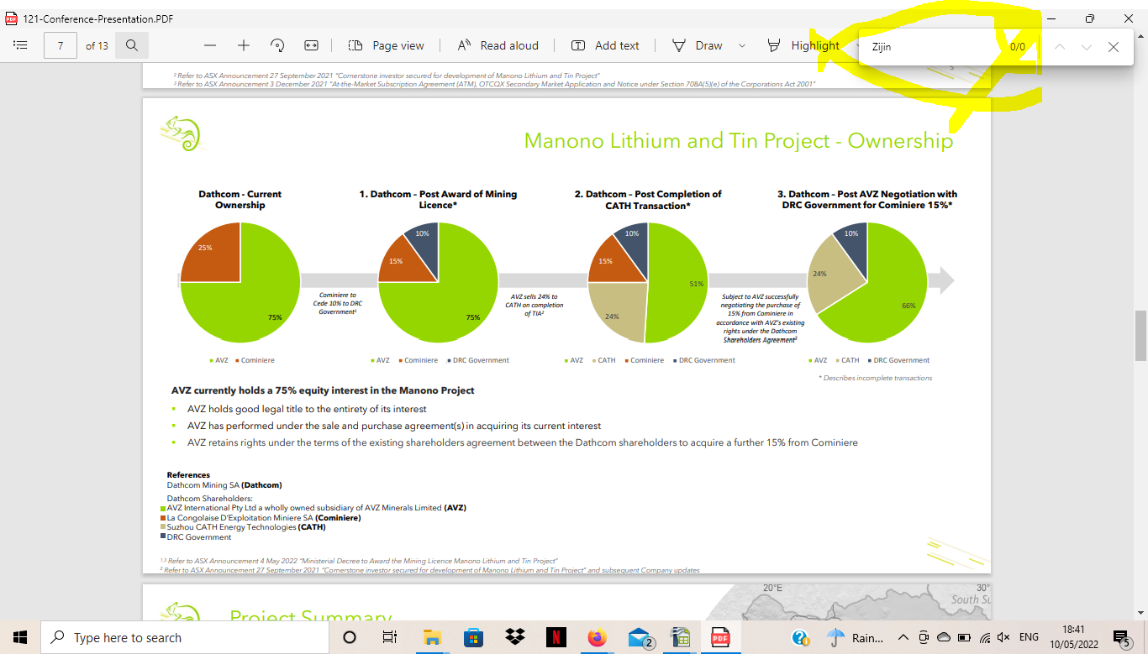Open the Mail app with 2 unread

[640, 637]
